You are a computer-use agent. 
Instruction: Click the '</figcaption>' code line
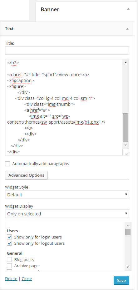(x=21, y=81)
